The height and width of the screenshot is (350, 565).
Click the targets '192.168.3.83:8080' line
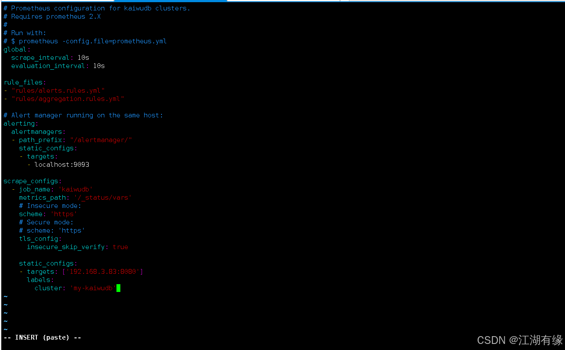click(x=81, y=272)
